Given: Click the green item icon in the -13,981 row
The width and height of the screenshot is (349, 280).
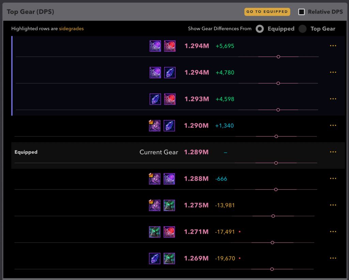Looking at the screenshot, I should pos(169,205).
